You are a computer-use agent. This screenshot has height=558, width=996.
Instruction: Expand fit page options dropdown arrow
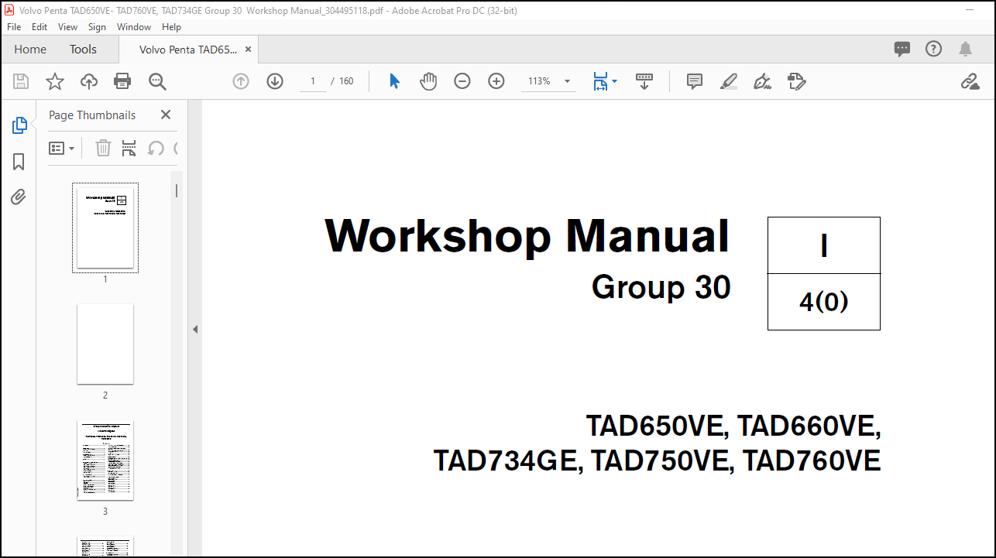[x=615, y=80]
